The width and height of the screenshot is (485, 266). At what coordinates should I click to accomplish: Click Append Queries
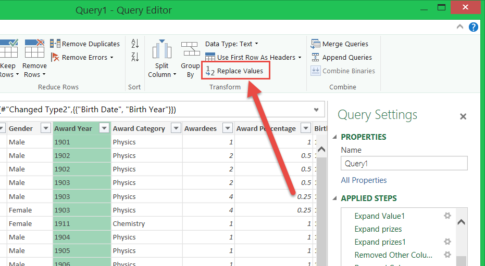341,58
